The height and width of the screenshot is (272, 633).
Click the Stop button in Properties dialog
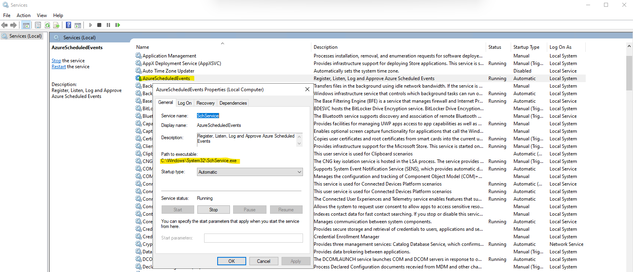point(214,210)
